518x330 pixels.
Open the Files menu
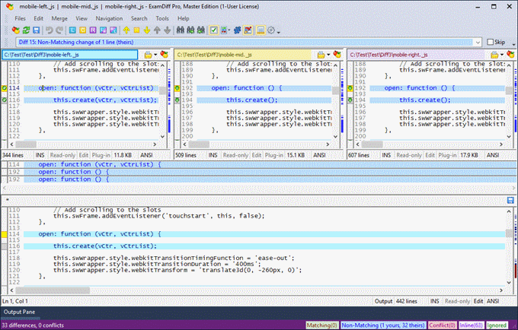[20, 18]
